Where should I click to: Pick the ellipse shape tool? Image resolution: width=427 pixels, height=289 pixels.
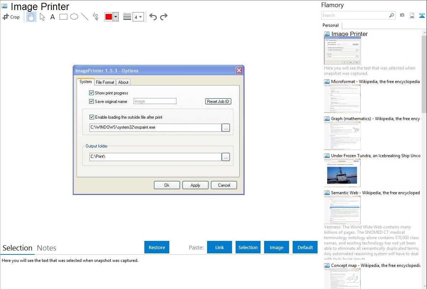point(74,17)
